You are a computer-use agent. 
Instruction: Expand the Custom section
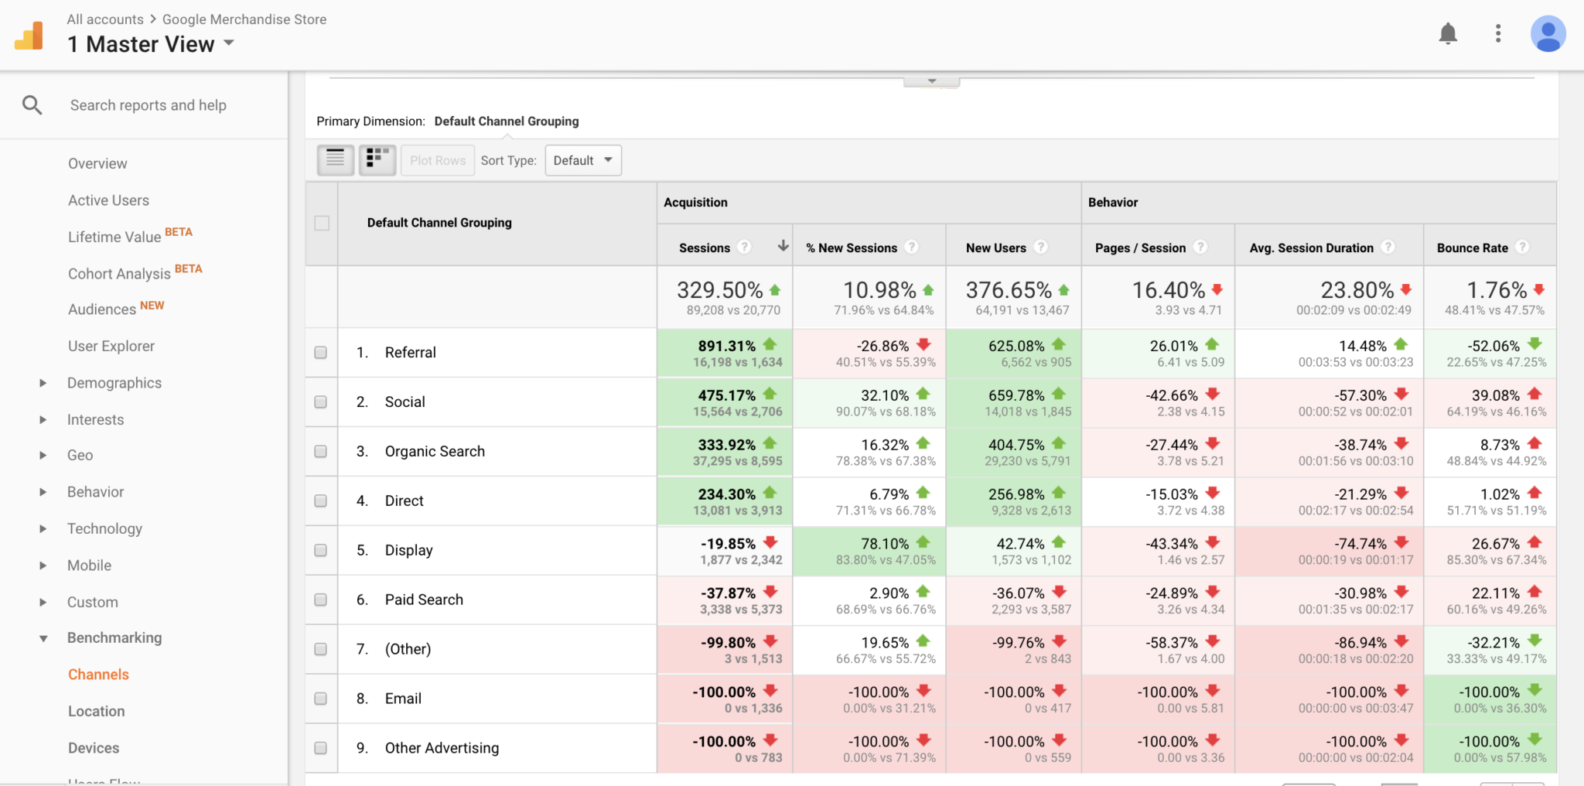43,602
